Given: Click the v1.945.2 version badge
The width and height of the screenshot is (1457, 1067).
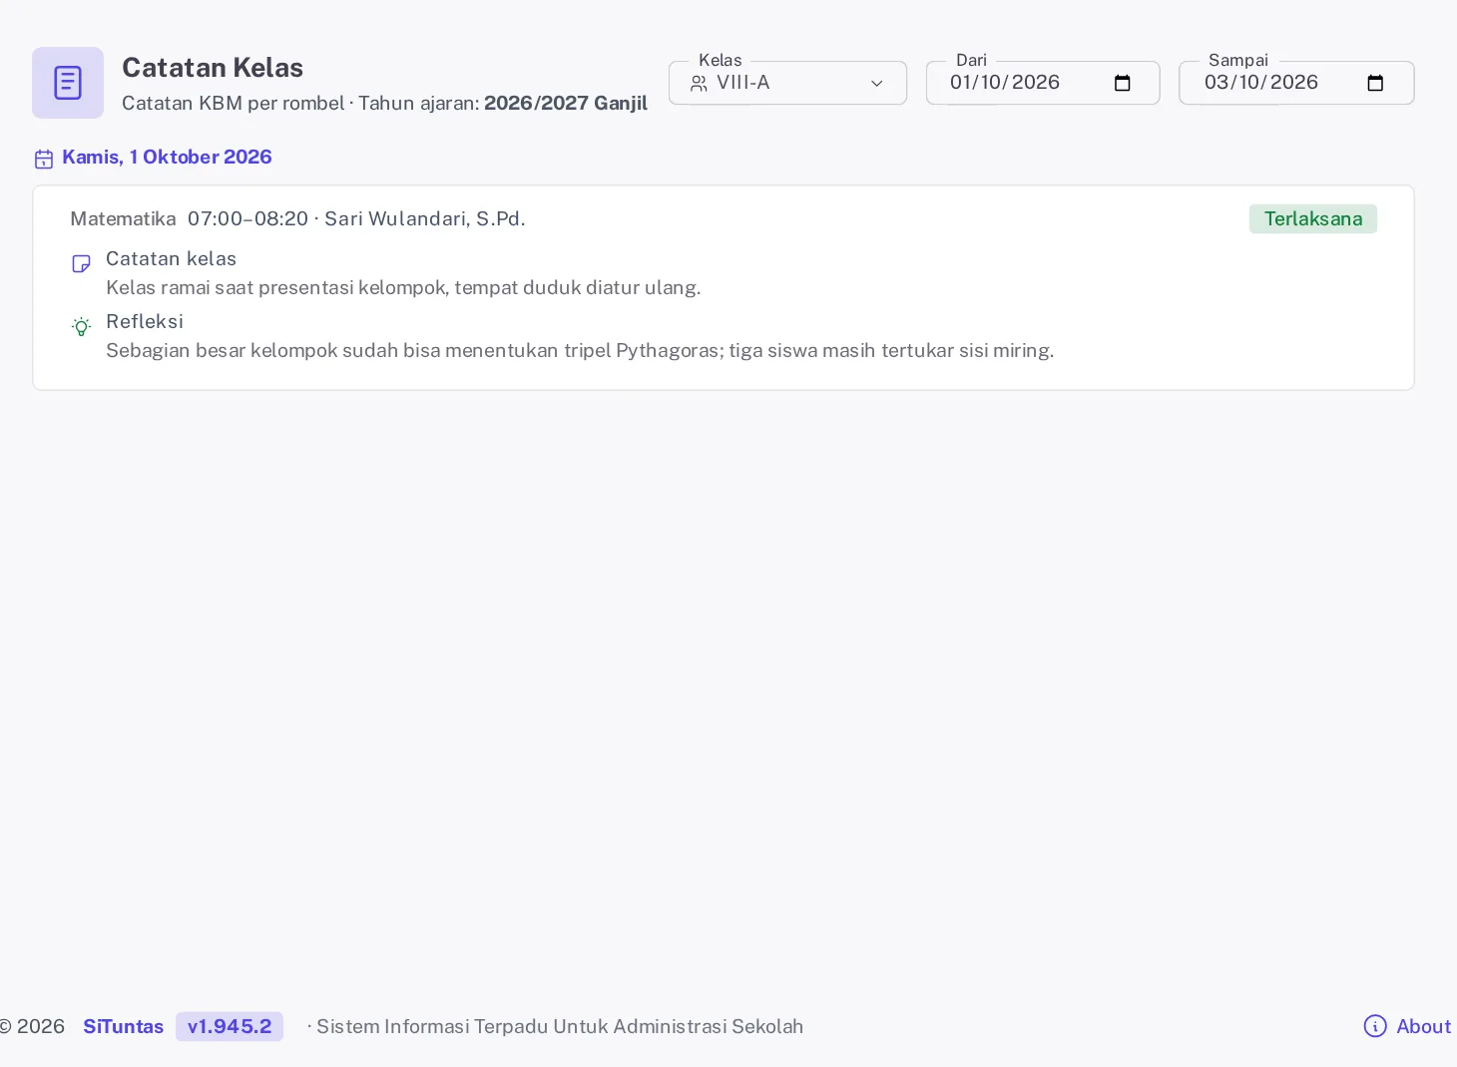Looking at the screenshot, I should [x=230, y=1026].
